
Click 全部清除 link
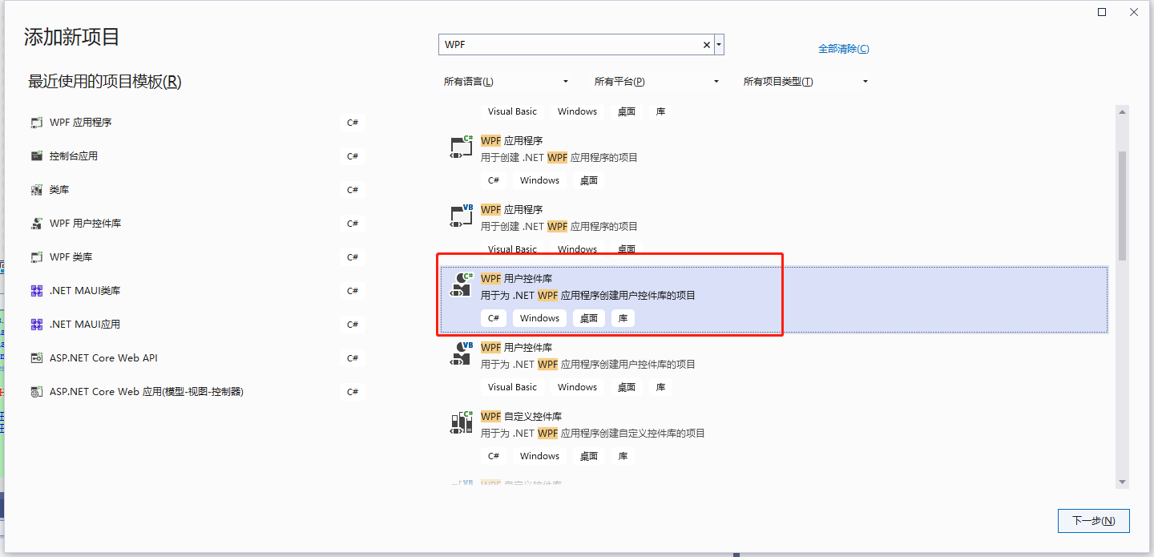coord(843,49)
